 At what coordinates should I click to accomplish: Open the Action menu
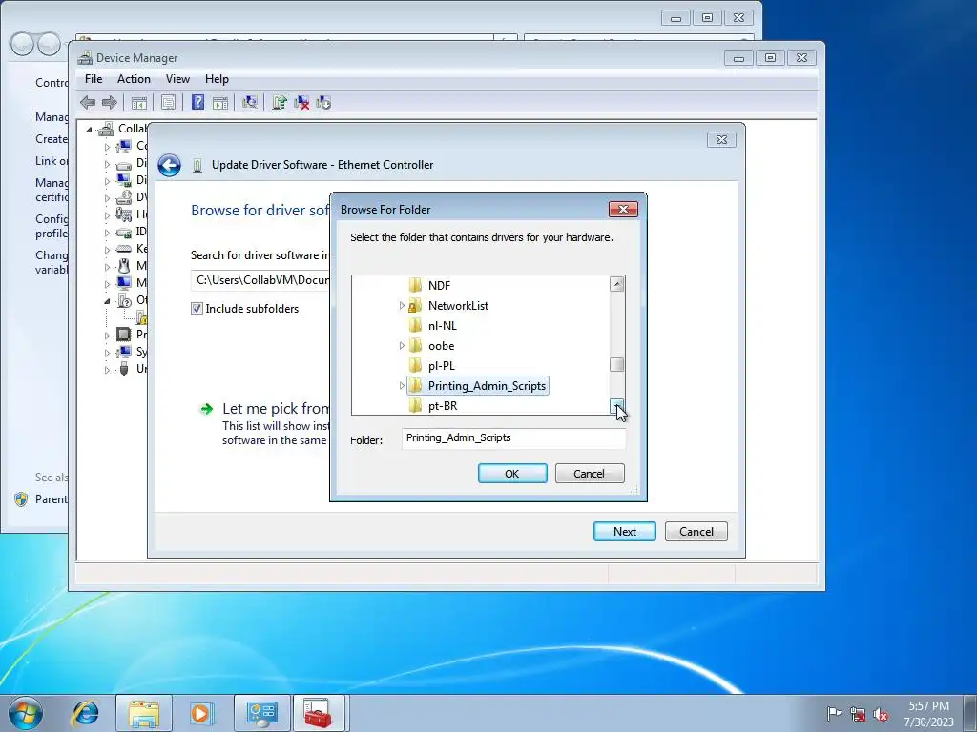pyautogui.click(x=134, y=79)
